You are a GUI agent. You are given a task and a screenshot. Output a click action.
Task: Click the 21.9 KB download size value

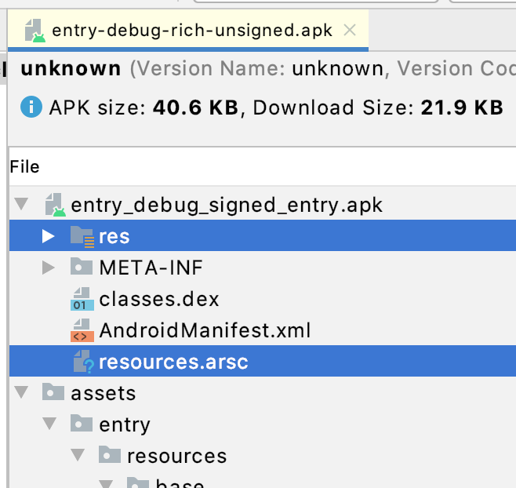(462, 107)
